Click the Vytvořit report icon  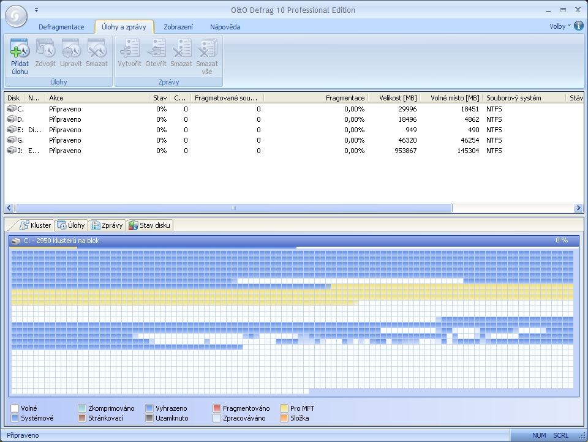(x=129, y=48)
